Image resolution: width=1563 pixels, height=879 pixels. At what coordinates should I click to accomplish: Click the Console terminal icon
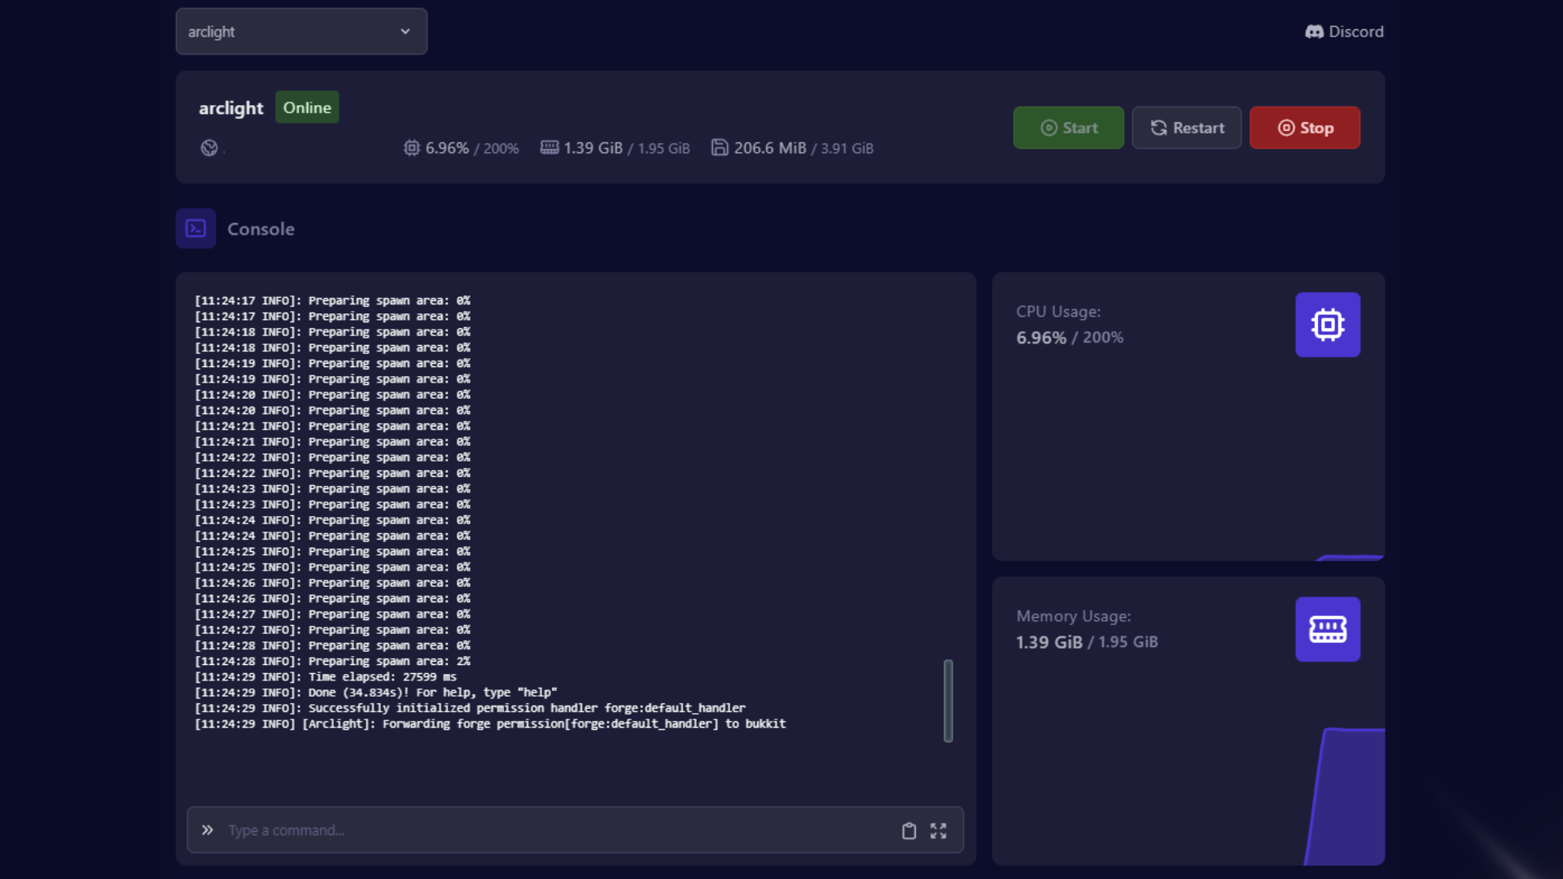click(x=195, y=229)
